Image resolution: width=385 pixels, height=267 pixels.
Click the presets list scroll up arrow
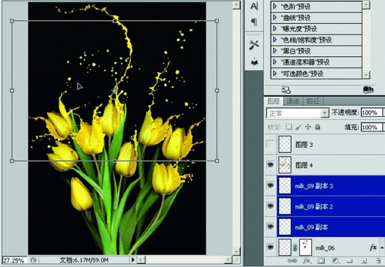tap(366, 5)
